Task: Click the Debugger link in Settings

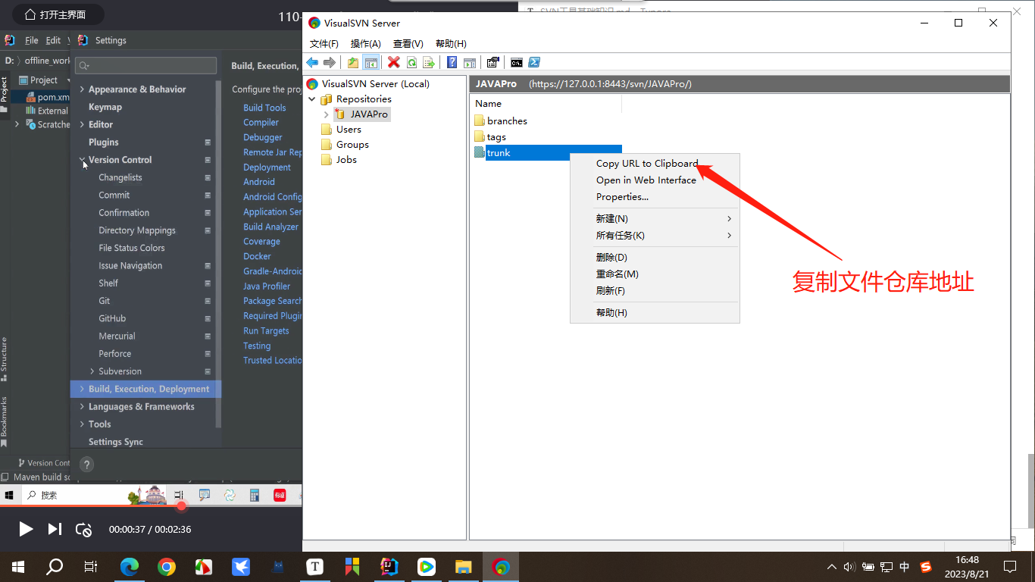Action: (263, 138)
